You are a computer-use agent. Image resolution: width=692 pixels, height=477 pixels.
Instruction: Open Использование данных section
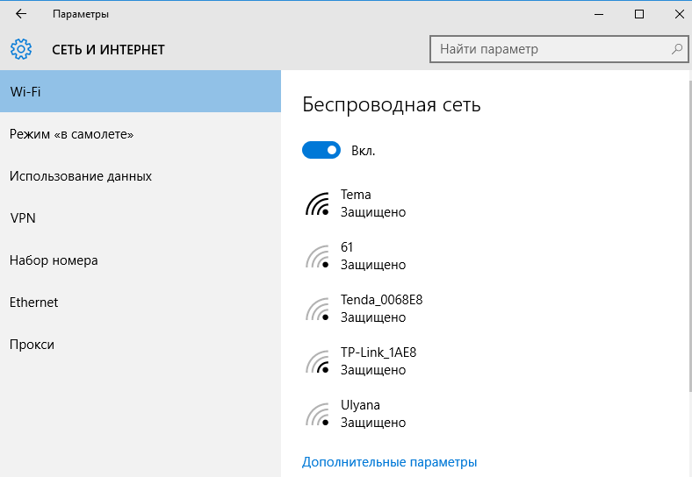coord(141,176)
